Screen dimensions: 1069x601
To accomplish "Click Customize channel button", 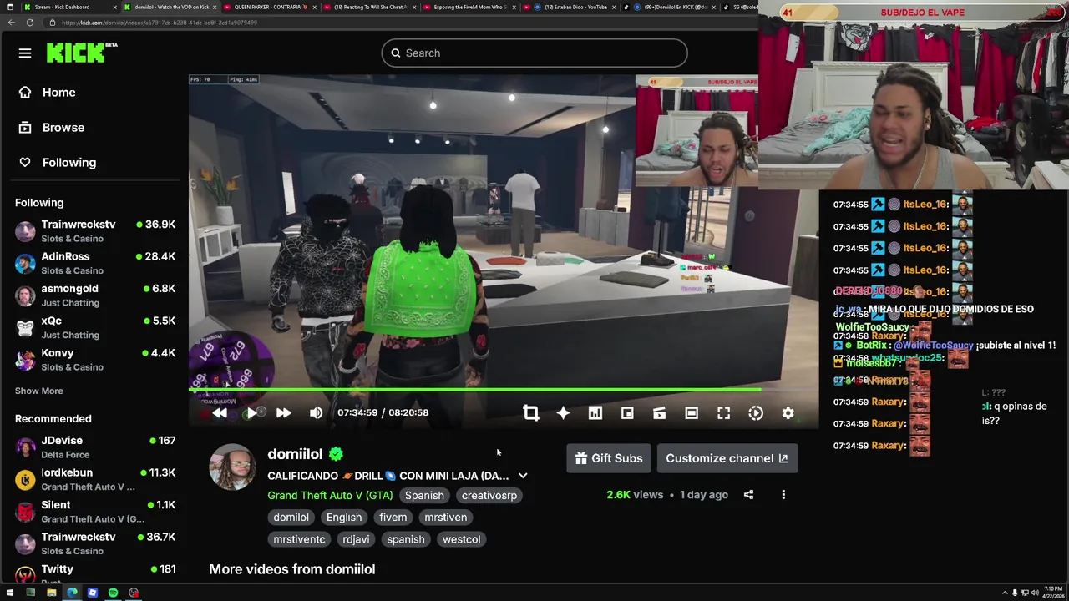I will pyautogui.click(x=727, y=458).
